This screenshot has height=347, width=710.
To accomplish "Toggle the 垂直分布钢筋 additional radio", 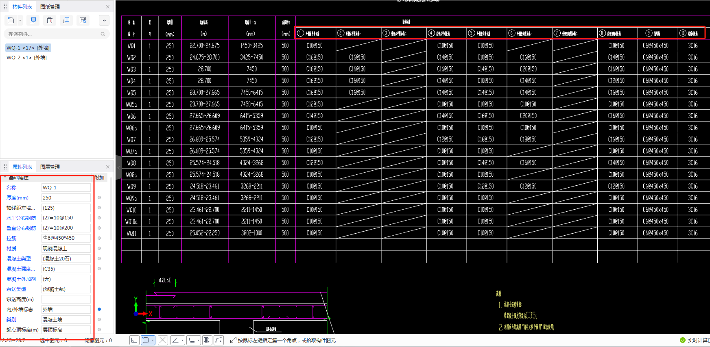I will [x=99, y=228].
